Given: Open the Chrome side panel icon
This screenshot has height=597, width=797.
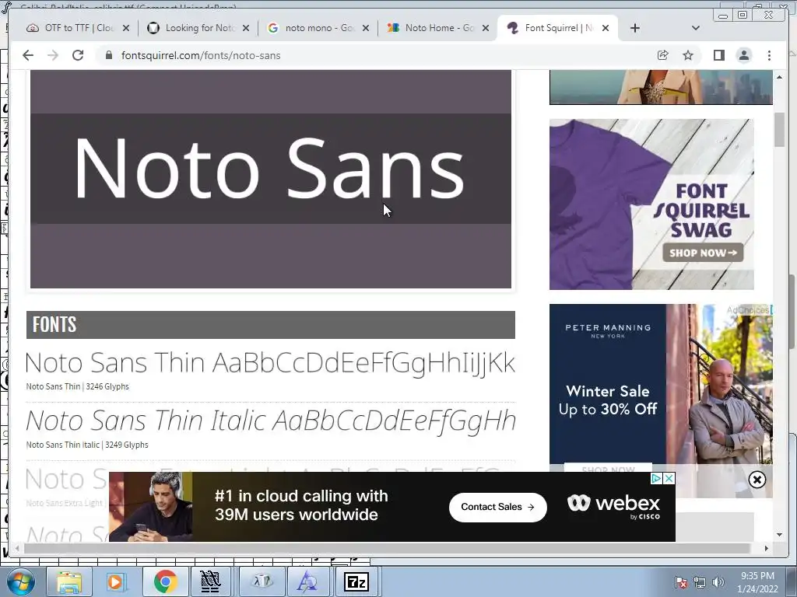Looking at the screenshot, I should pos(718,55).
